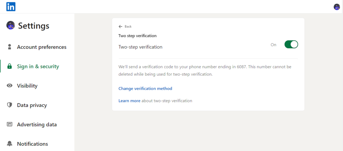Open the profile avatar menu at top right
The image size is (343, 151).
(x=337, y=7)
